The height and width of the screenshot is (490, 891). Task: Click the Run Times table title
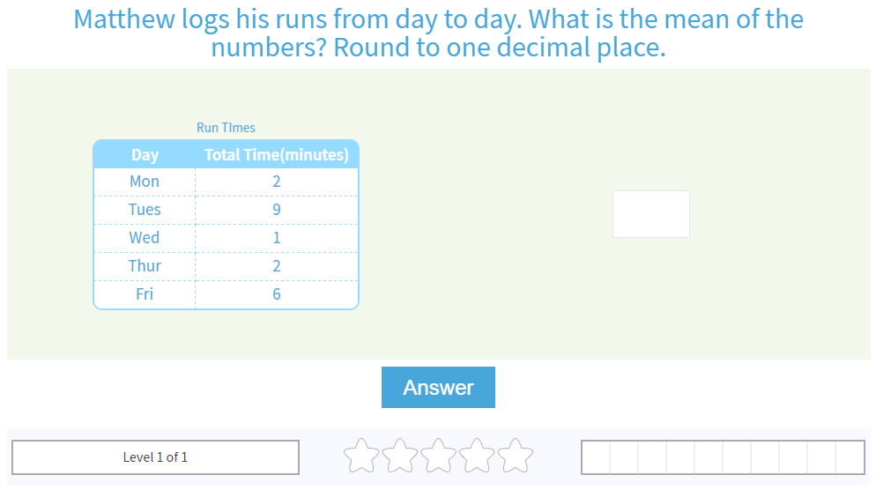pos(226,128)
